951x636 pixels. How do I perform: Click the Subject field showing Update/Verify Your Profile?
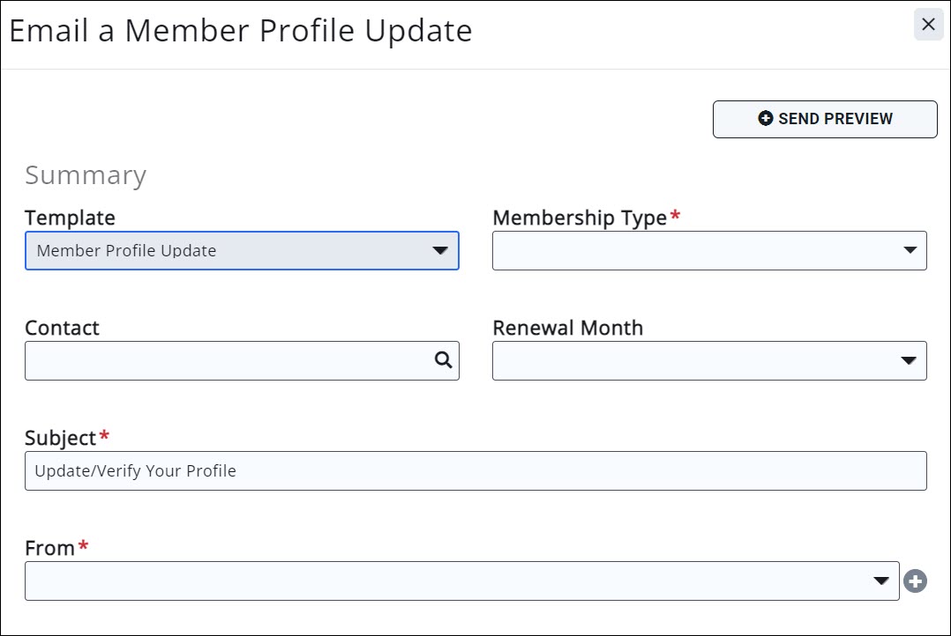point(475,470)
